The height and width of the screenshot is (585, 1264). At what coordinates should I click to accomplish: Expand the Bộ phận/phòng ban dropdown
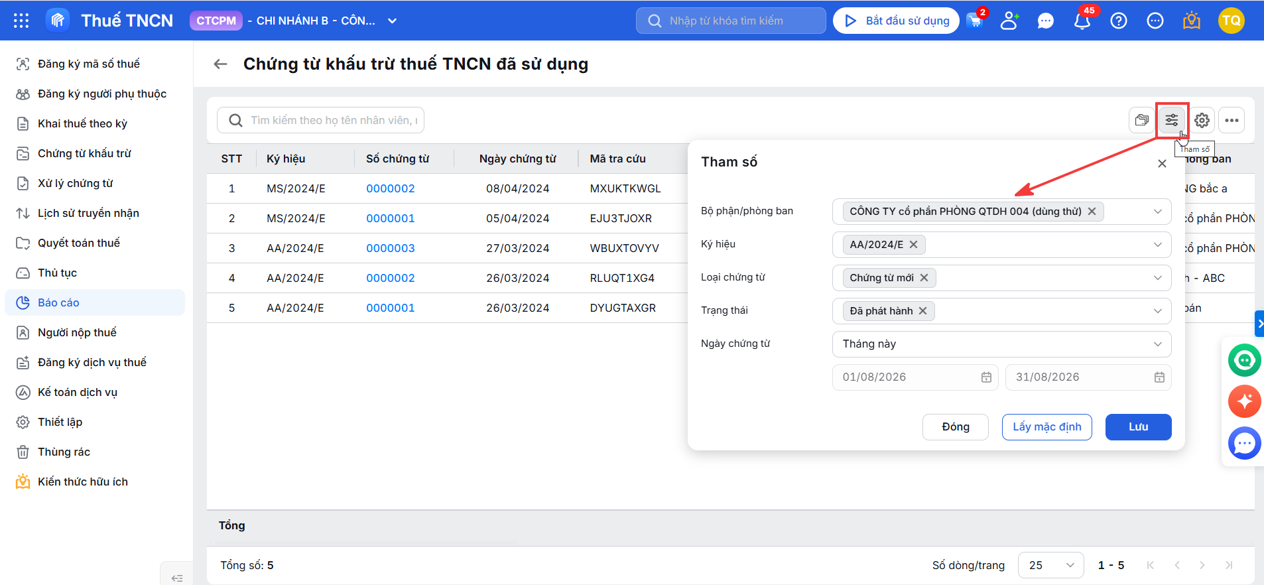(1158, 212)
